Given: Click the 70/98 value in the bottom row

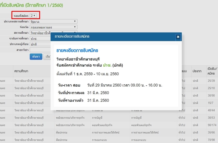Looking at the screenshot, I should point(211,139).
